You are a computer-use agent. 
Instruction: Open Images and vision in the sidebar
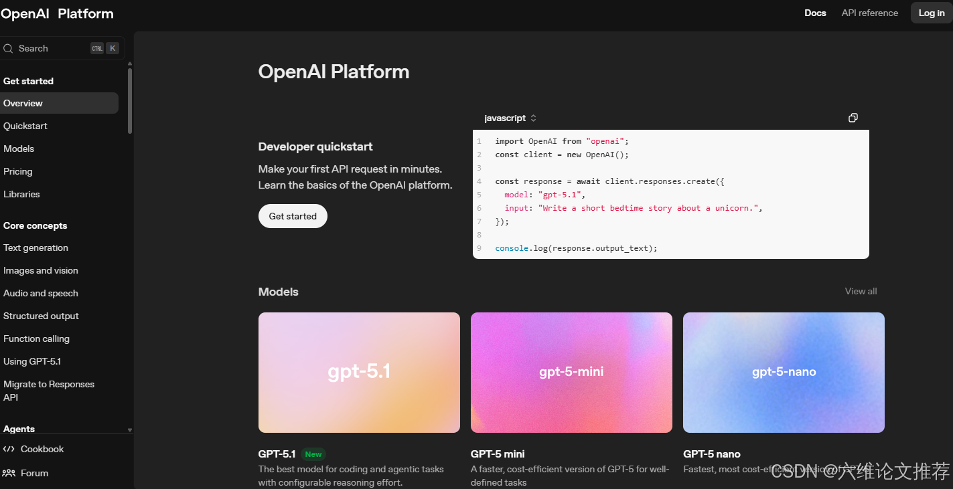coord(40,270)
